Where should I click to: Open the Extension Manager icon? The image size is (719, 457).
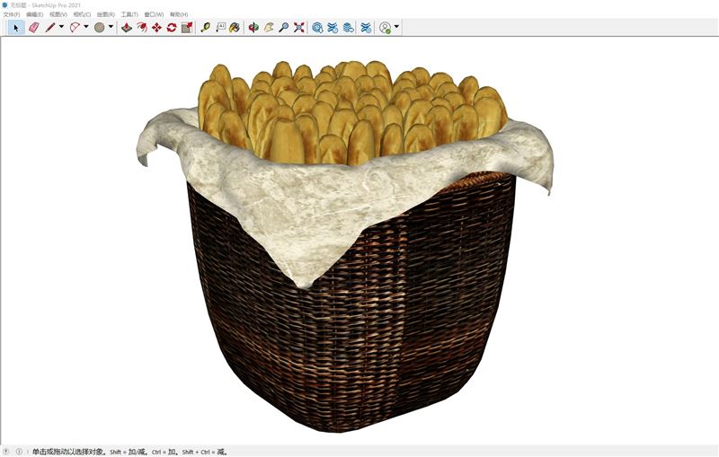click(366, 28)
